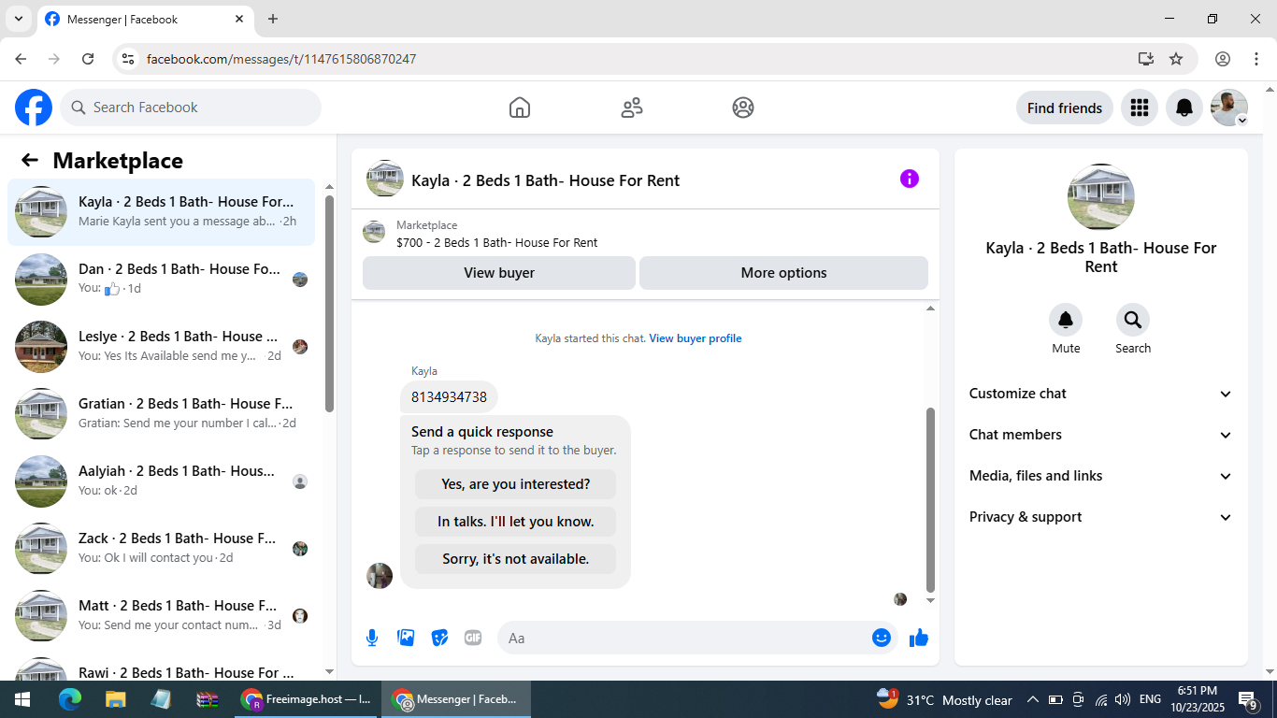The image size is (1277, 718).
Task: Send a thumbs-up like
Action: point(919,638)
